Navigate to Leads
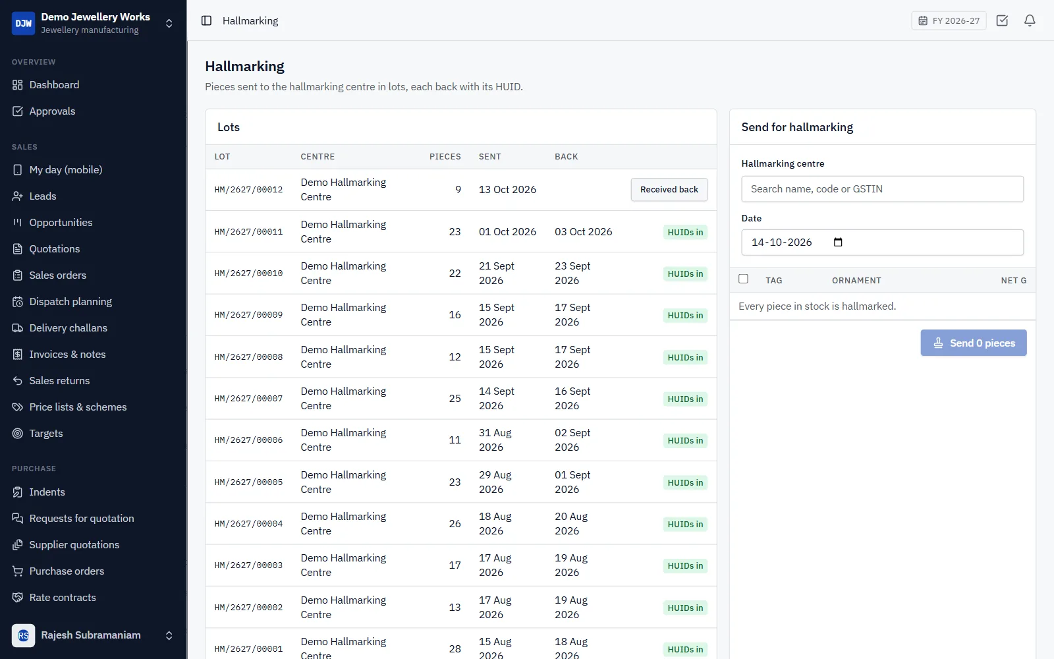The image size is (1054, 659). (93, 196)
